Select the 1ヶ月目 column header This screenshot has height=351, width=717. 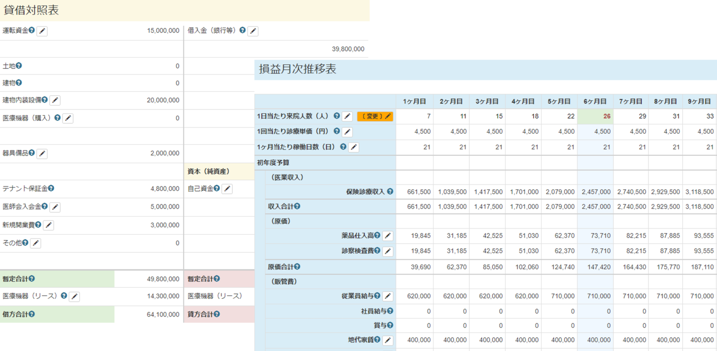415,101
